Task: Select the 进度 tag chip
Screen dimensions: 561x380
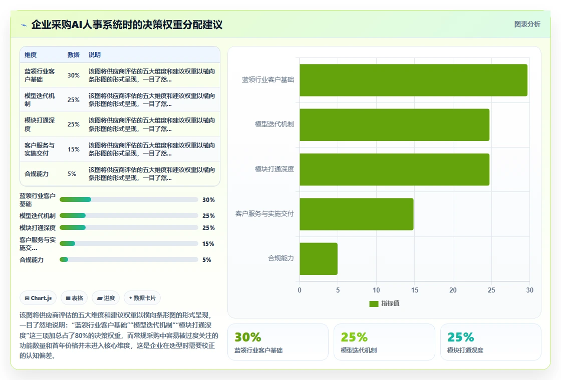Action: [x=106, y=298]
